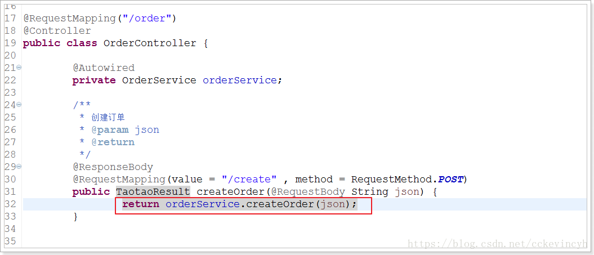594x255 pixels.
Task: Click the private keyword on line 22
Action: tap(95, 80)
